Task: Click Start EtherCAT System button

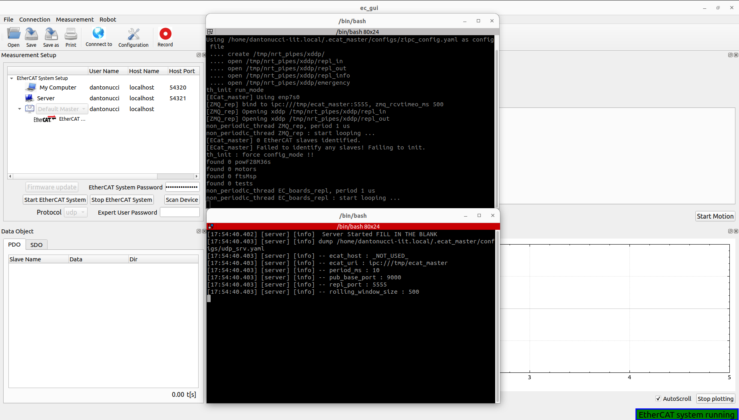Action: click(x=55, y=199)
